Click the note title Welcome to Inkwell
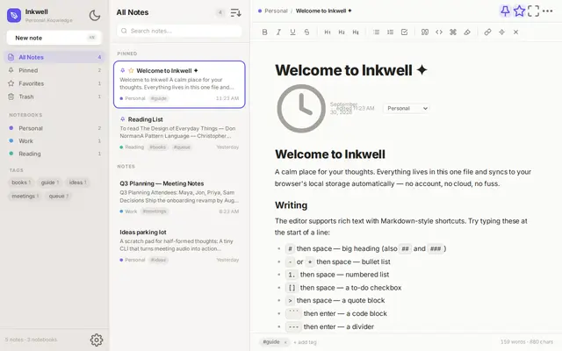Viewport: 562px width, 351px height. pos(351,70)
